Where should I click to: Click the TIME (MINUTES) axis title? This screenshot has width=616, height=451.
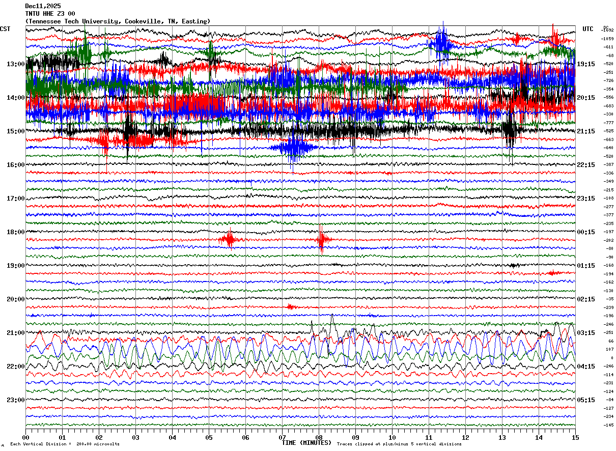pos(306,443)
